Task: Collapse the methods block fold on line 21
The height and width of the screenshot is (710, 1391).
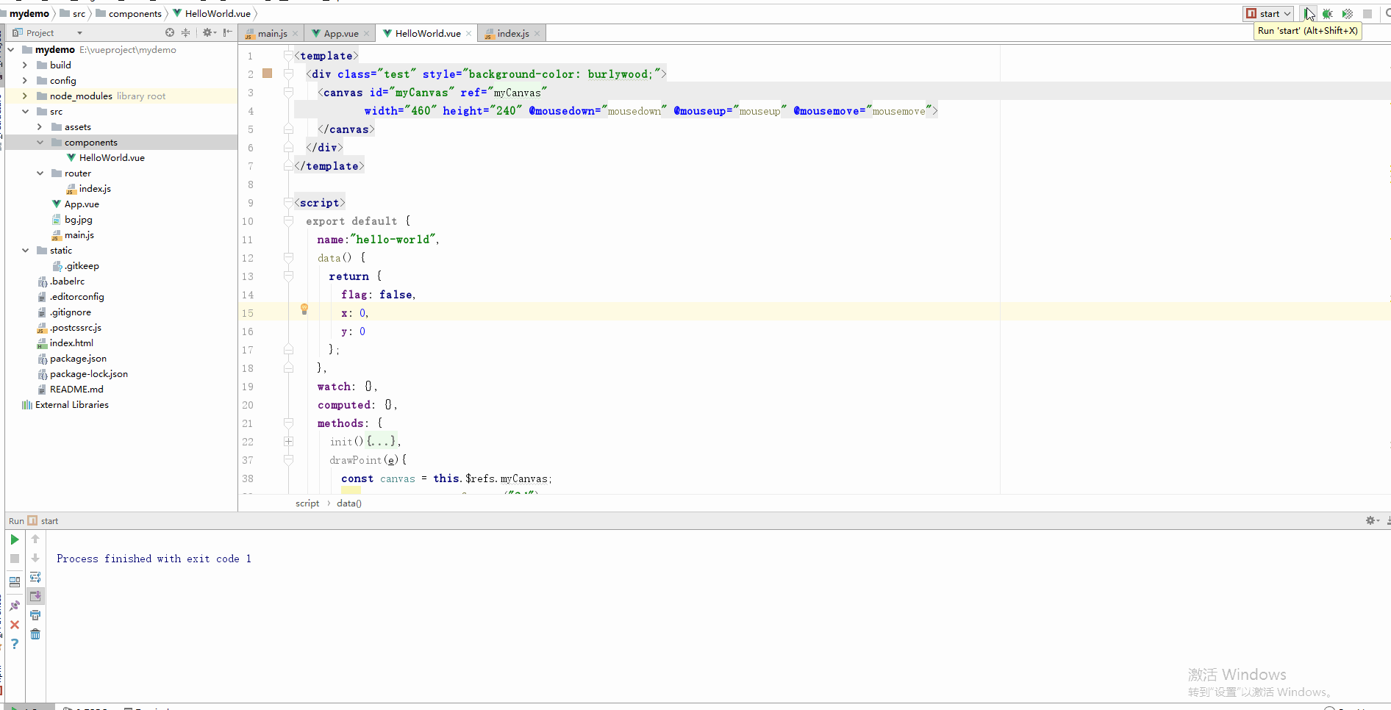Action: point(288,423)
